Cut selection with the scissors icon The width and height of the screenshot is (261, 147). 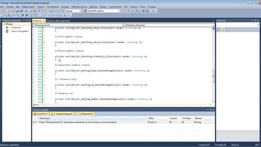pos(26,11)
